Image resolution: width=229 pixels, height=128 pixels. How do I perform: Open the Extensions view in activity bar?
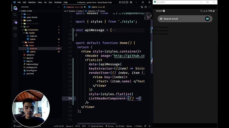(x=15, y=35)
